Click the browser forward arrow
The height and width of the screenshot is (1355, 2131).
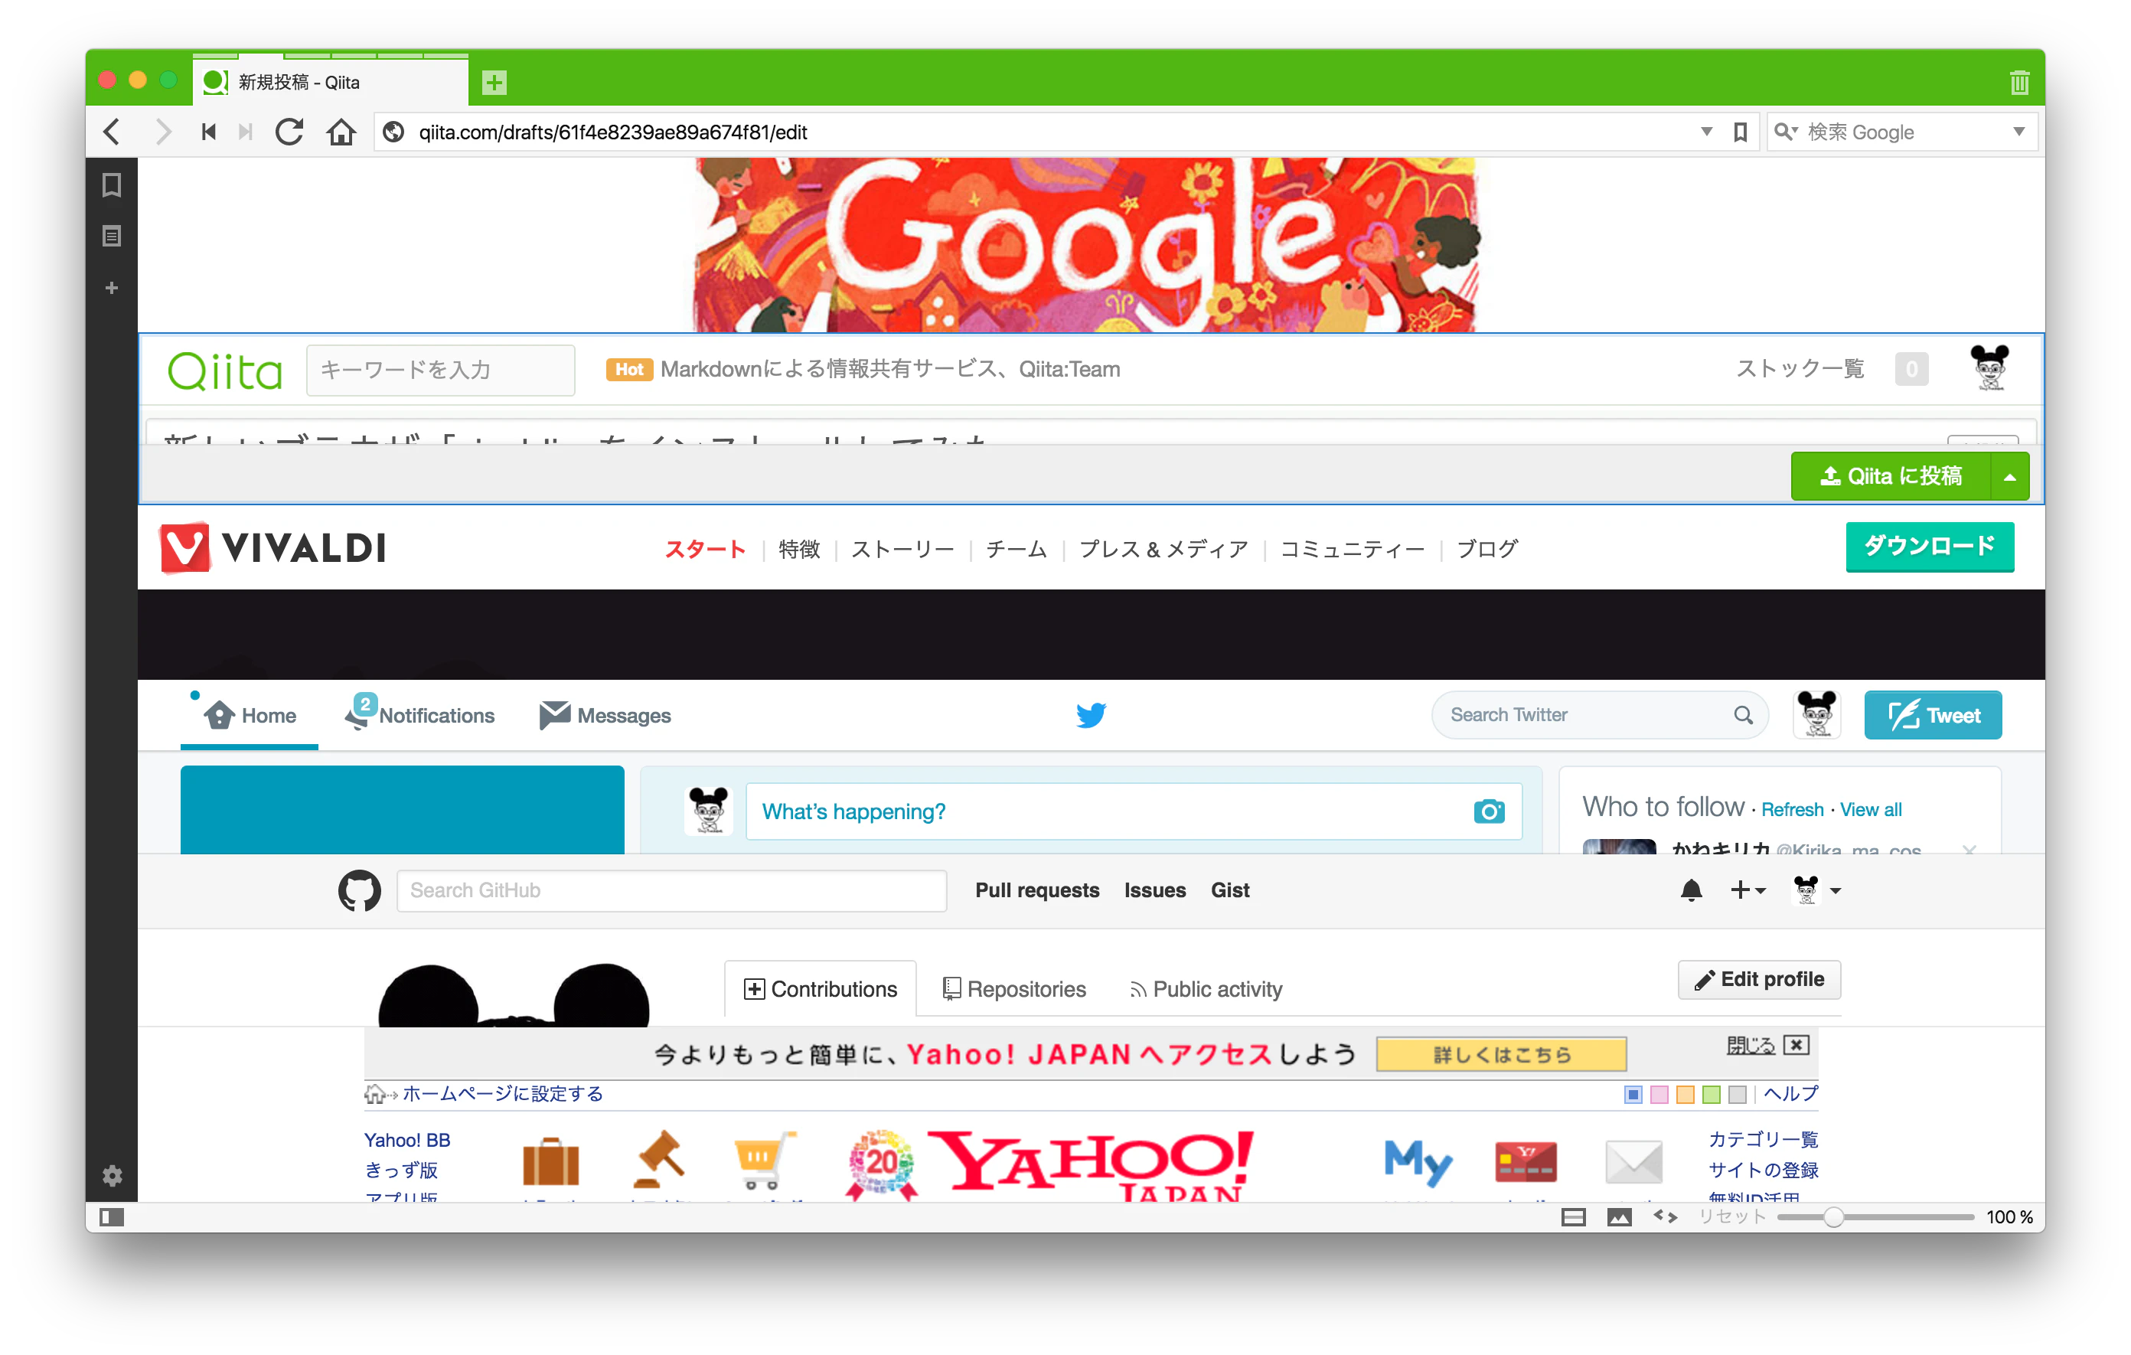162,132
